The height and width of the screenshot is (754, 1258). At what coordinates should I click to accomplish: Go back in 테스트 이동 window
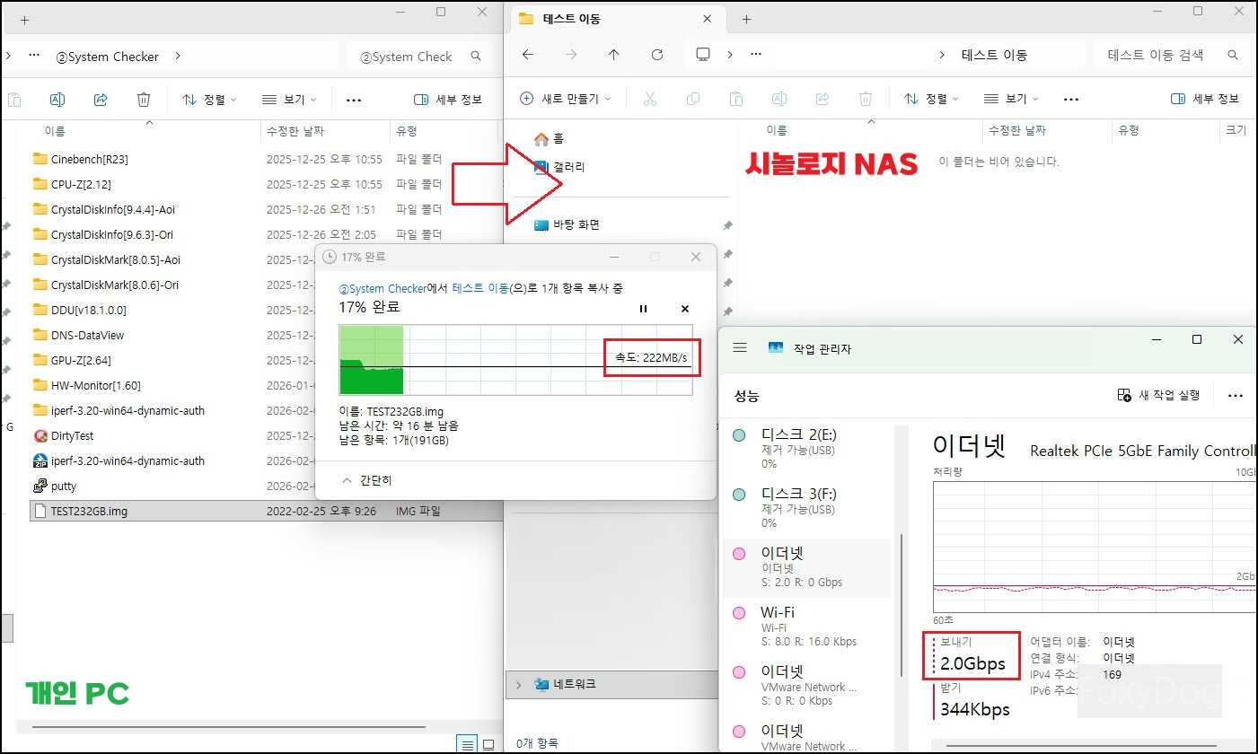[x=528, y=55]
